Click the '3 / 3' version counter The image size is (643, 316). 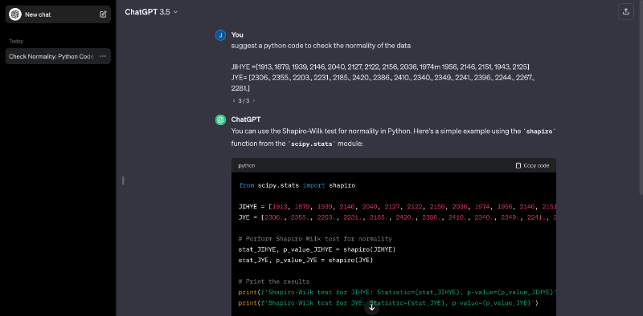click(x=244, y=101)
